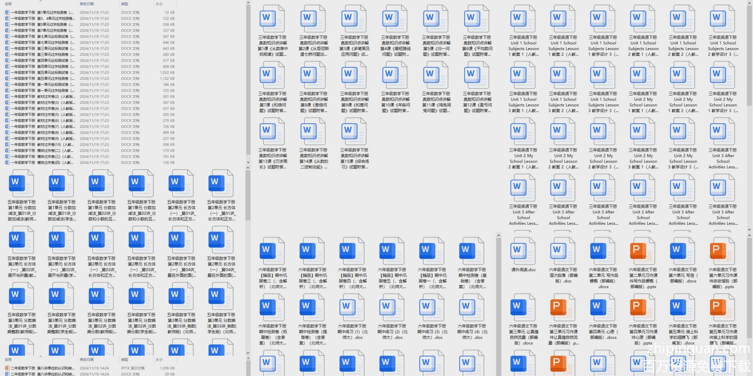Select 五年级数学 第3单元 第02讲 分数乘分数(学生版) icon

tap(141, 296)
